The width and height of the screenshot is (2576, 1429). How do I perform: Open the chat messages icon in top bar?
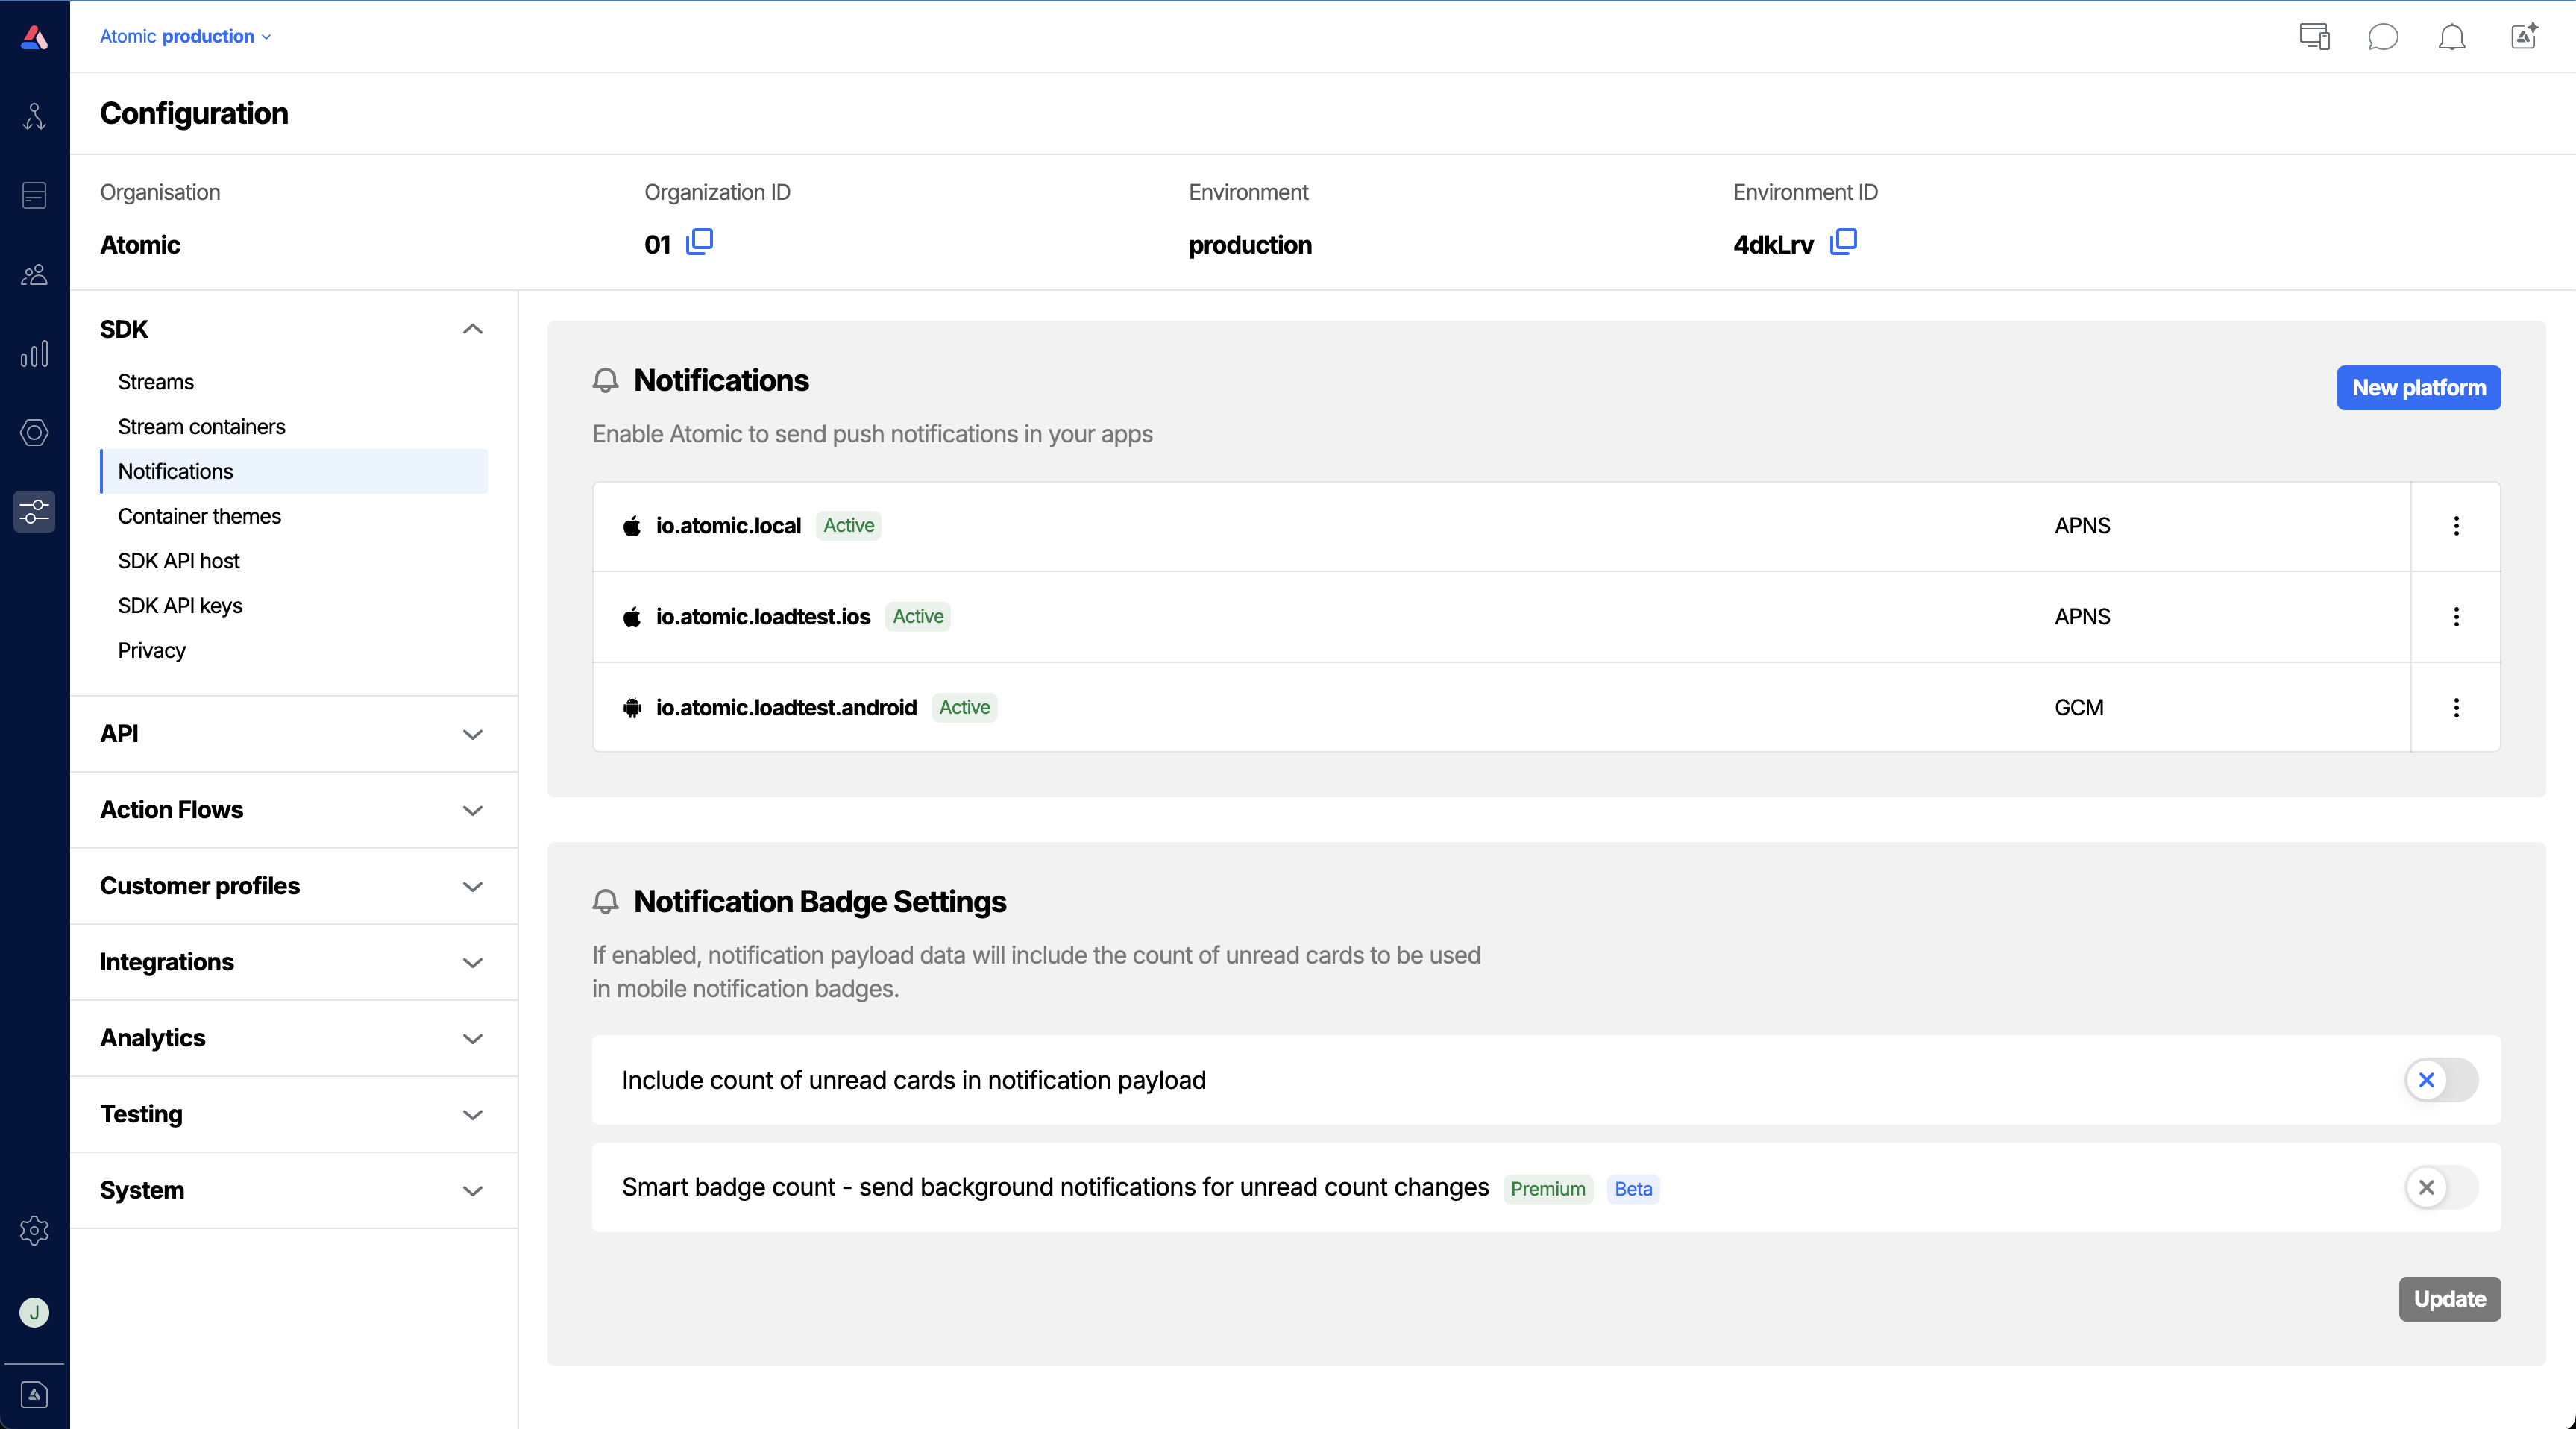click(2383, 37)
